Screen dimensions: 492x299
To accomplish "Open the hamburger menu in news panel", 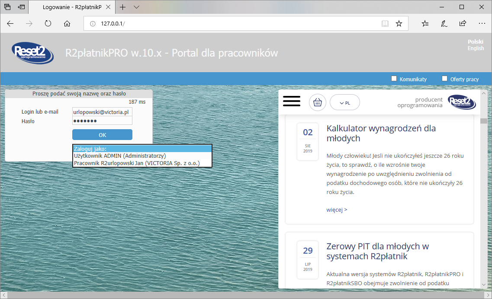I will (292, 101).
